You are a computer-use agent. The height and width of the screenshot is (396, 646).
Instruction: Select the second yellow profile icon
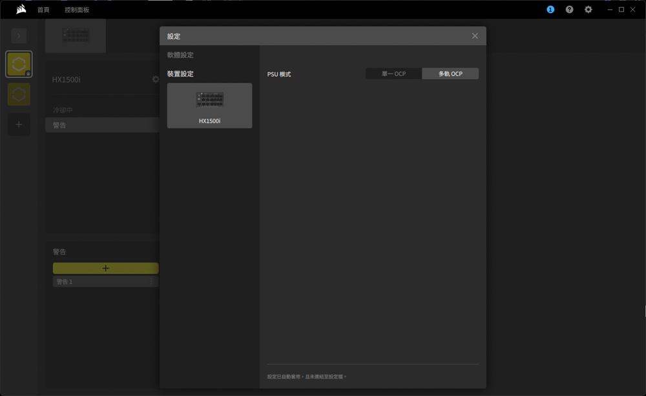[19, 94]
